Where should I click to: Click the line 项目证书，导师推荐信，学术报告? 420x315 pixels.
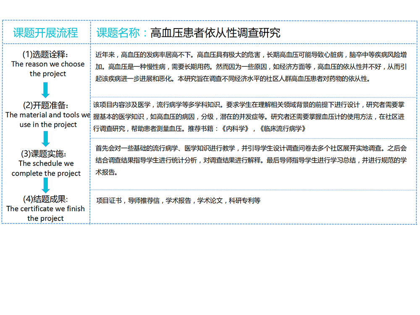(x=178, y=201)
